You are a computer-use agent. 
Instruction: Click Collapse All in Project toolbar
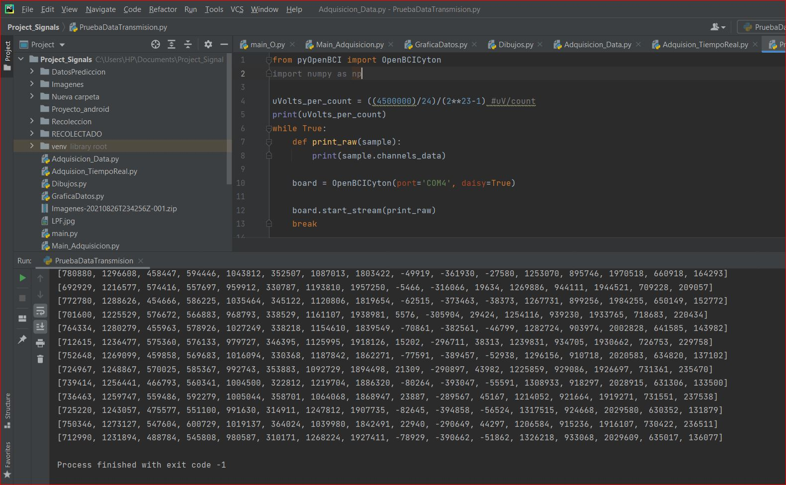click(188, 44)
